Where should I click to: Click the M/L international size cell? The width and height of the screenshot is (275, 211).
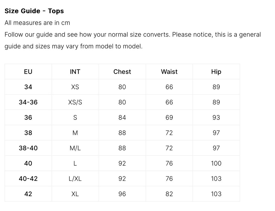click(75, 148)
